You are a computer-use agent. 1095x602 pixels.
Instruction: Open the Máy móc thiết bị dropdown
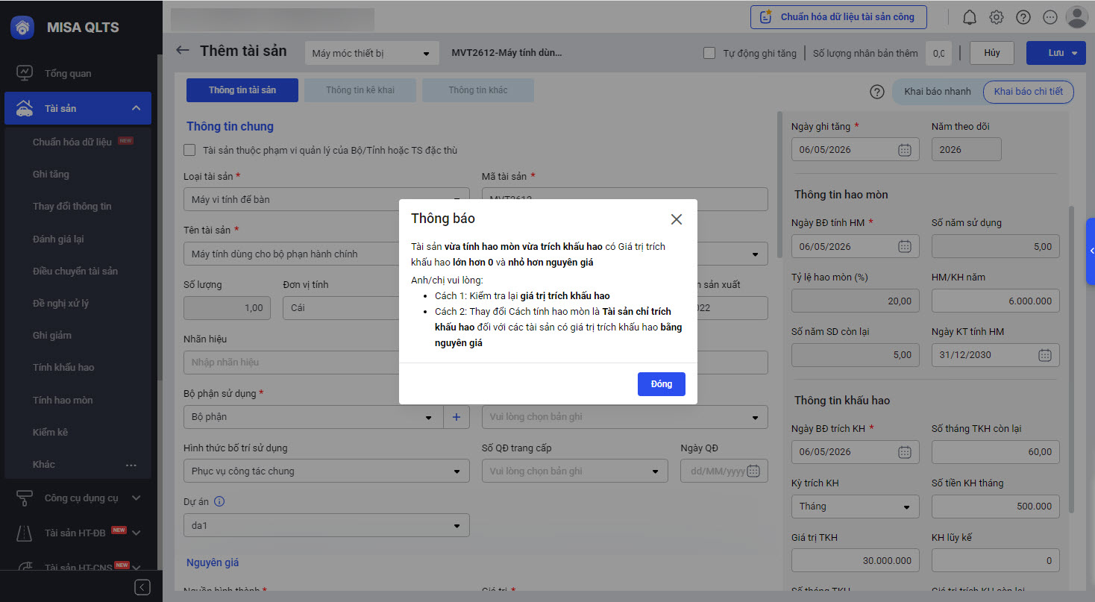pos(371,54)
